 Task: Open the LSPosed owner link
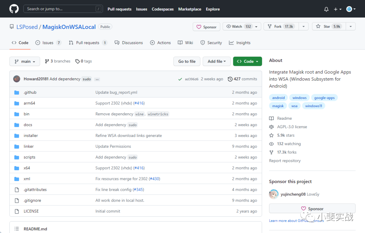pyautogui.click(x=27, y=27)
